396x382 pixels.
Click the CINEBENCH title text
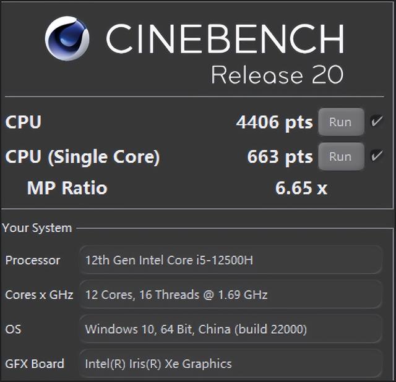click(x=225, y=38)
